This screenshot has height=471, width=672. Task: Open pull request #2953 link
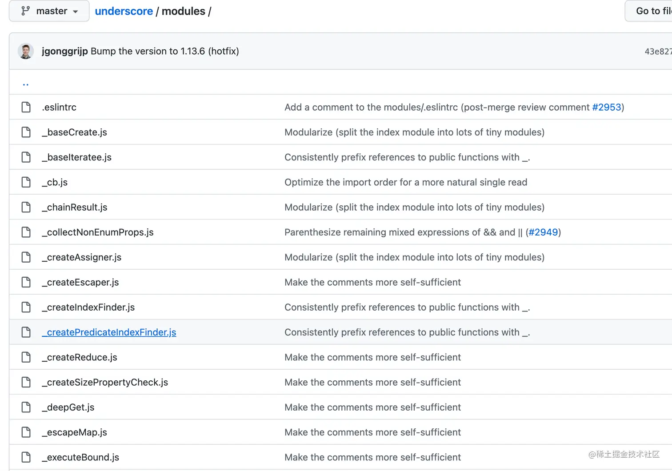[x=606, y=107]
